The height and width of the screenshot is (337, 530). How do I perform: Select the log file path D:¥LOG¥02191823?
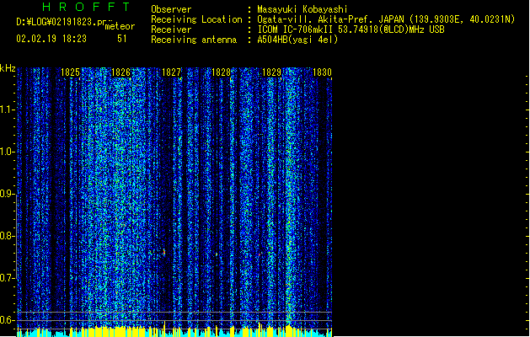(x=64, y=22)
